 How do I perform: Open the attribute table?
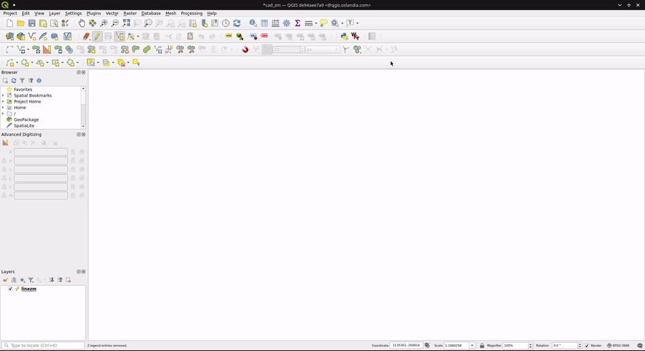264,23
